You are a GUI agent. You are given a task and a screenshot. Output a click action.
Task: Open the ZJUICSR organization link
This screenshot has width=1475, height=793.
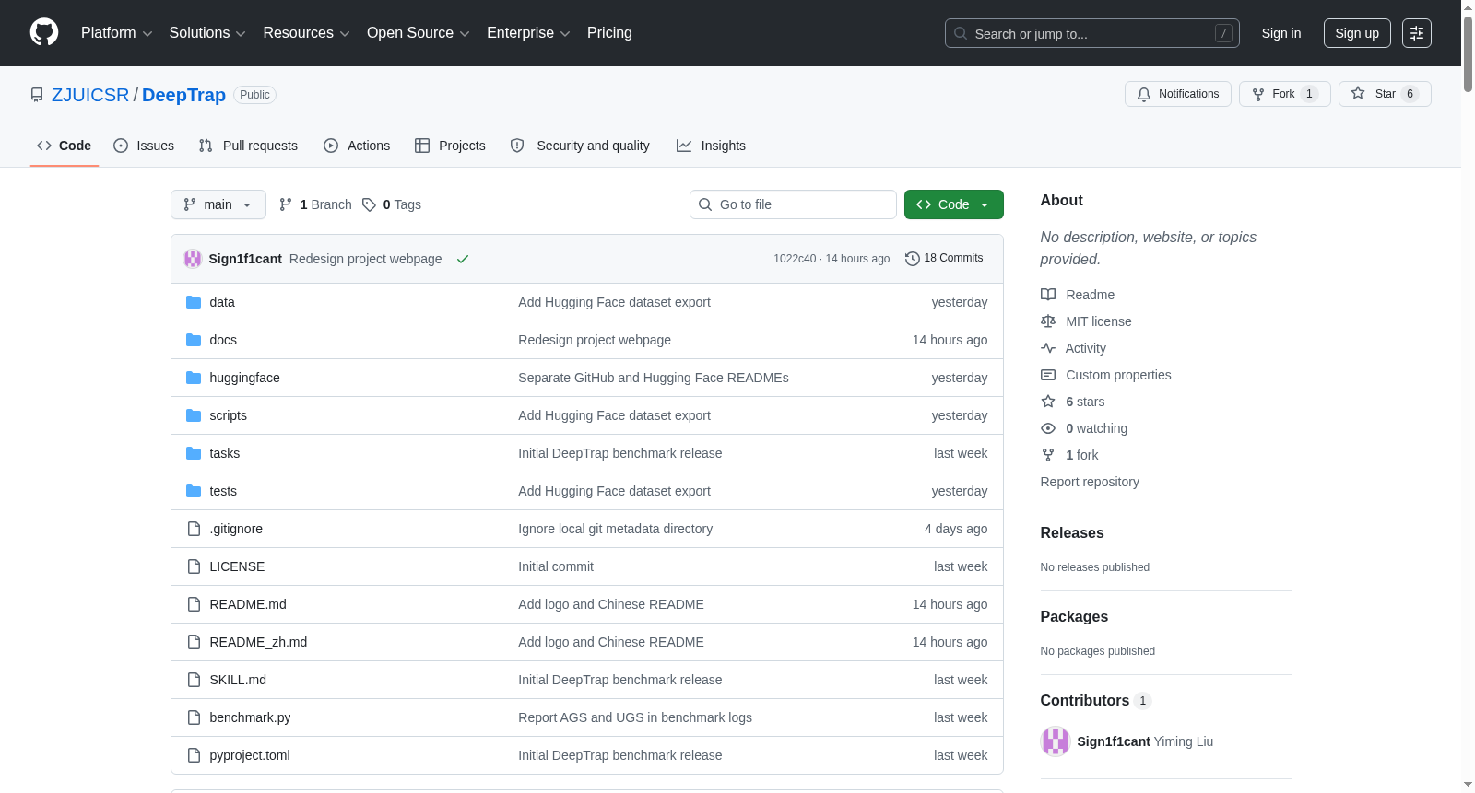tap(90, 95)
